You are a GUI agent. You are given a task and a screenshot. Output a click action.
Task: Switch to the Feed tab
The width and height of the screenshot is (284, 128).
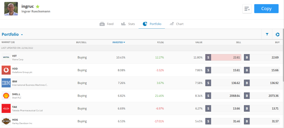point(107,24)
